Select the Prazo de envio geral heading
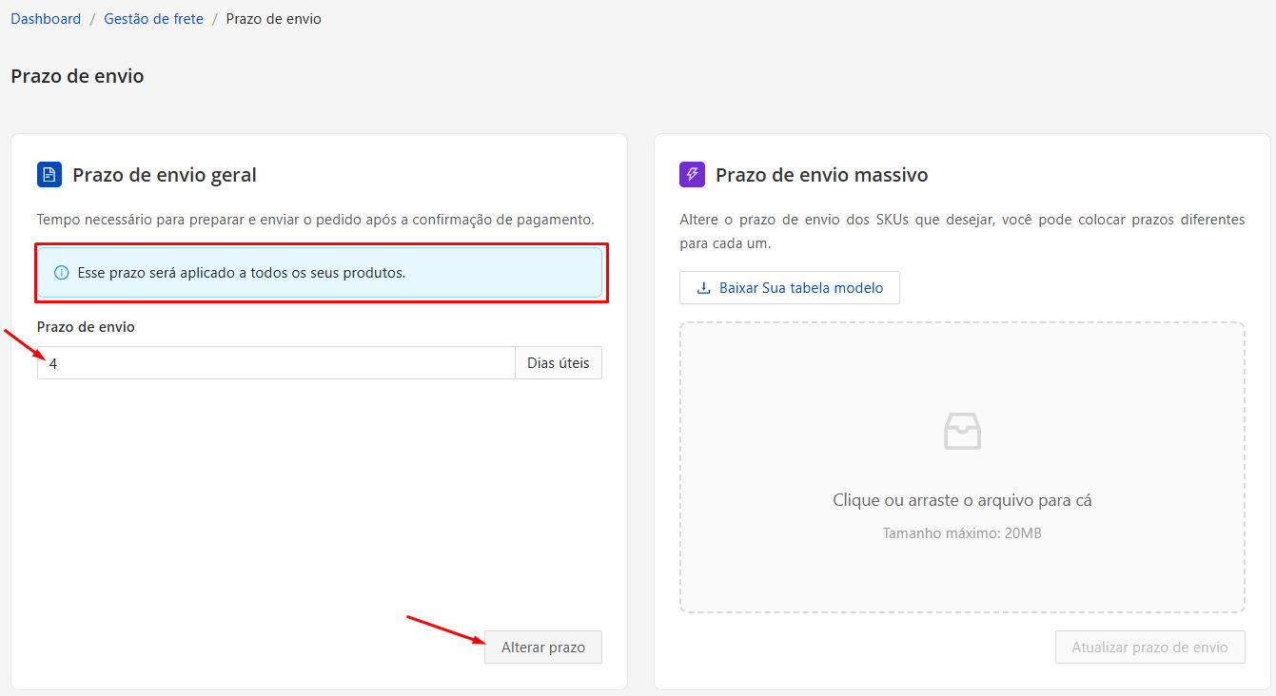Image resolution: width=1276 pixels, height=696 pixels. [165, 175]
